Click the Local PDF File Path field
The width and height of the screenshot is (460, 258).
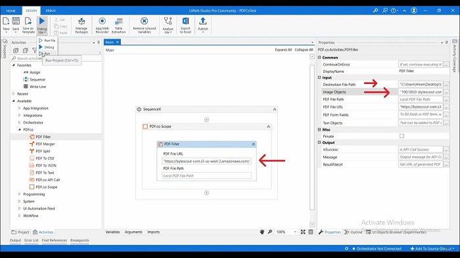tap(206, 176)
